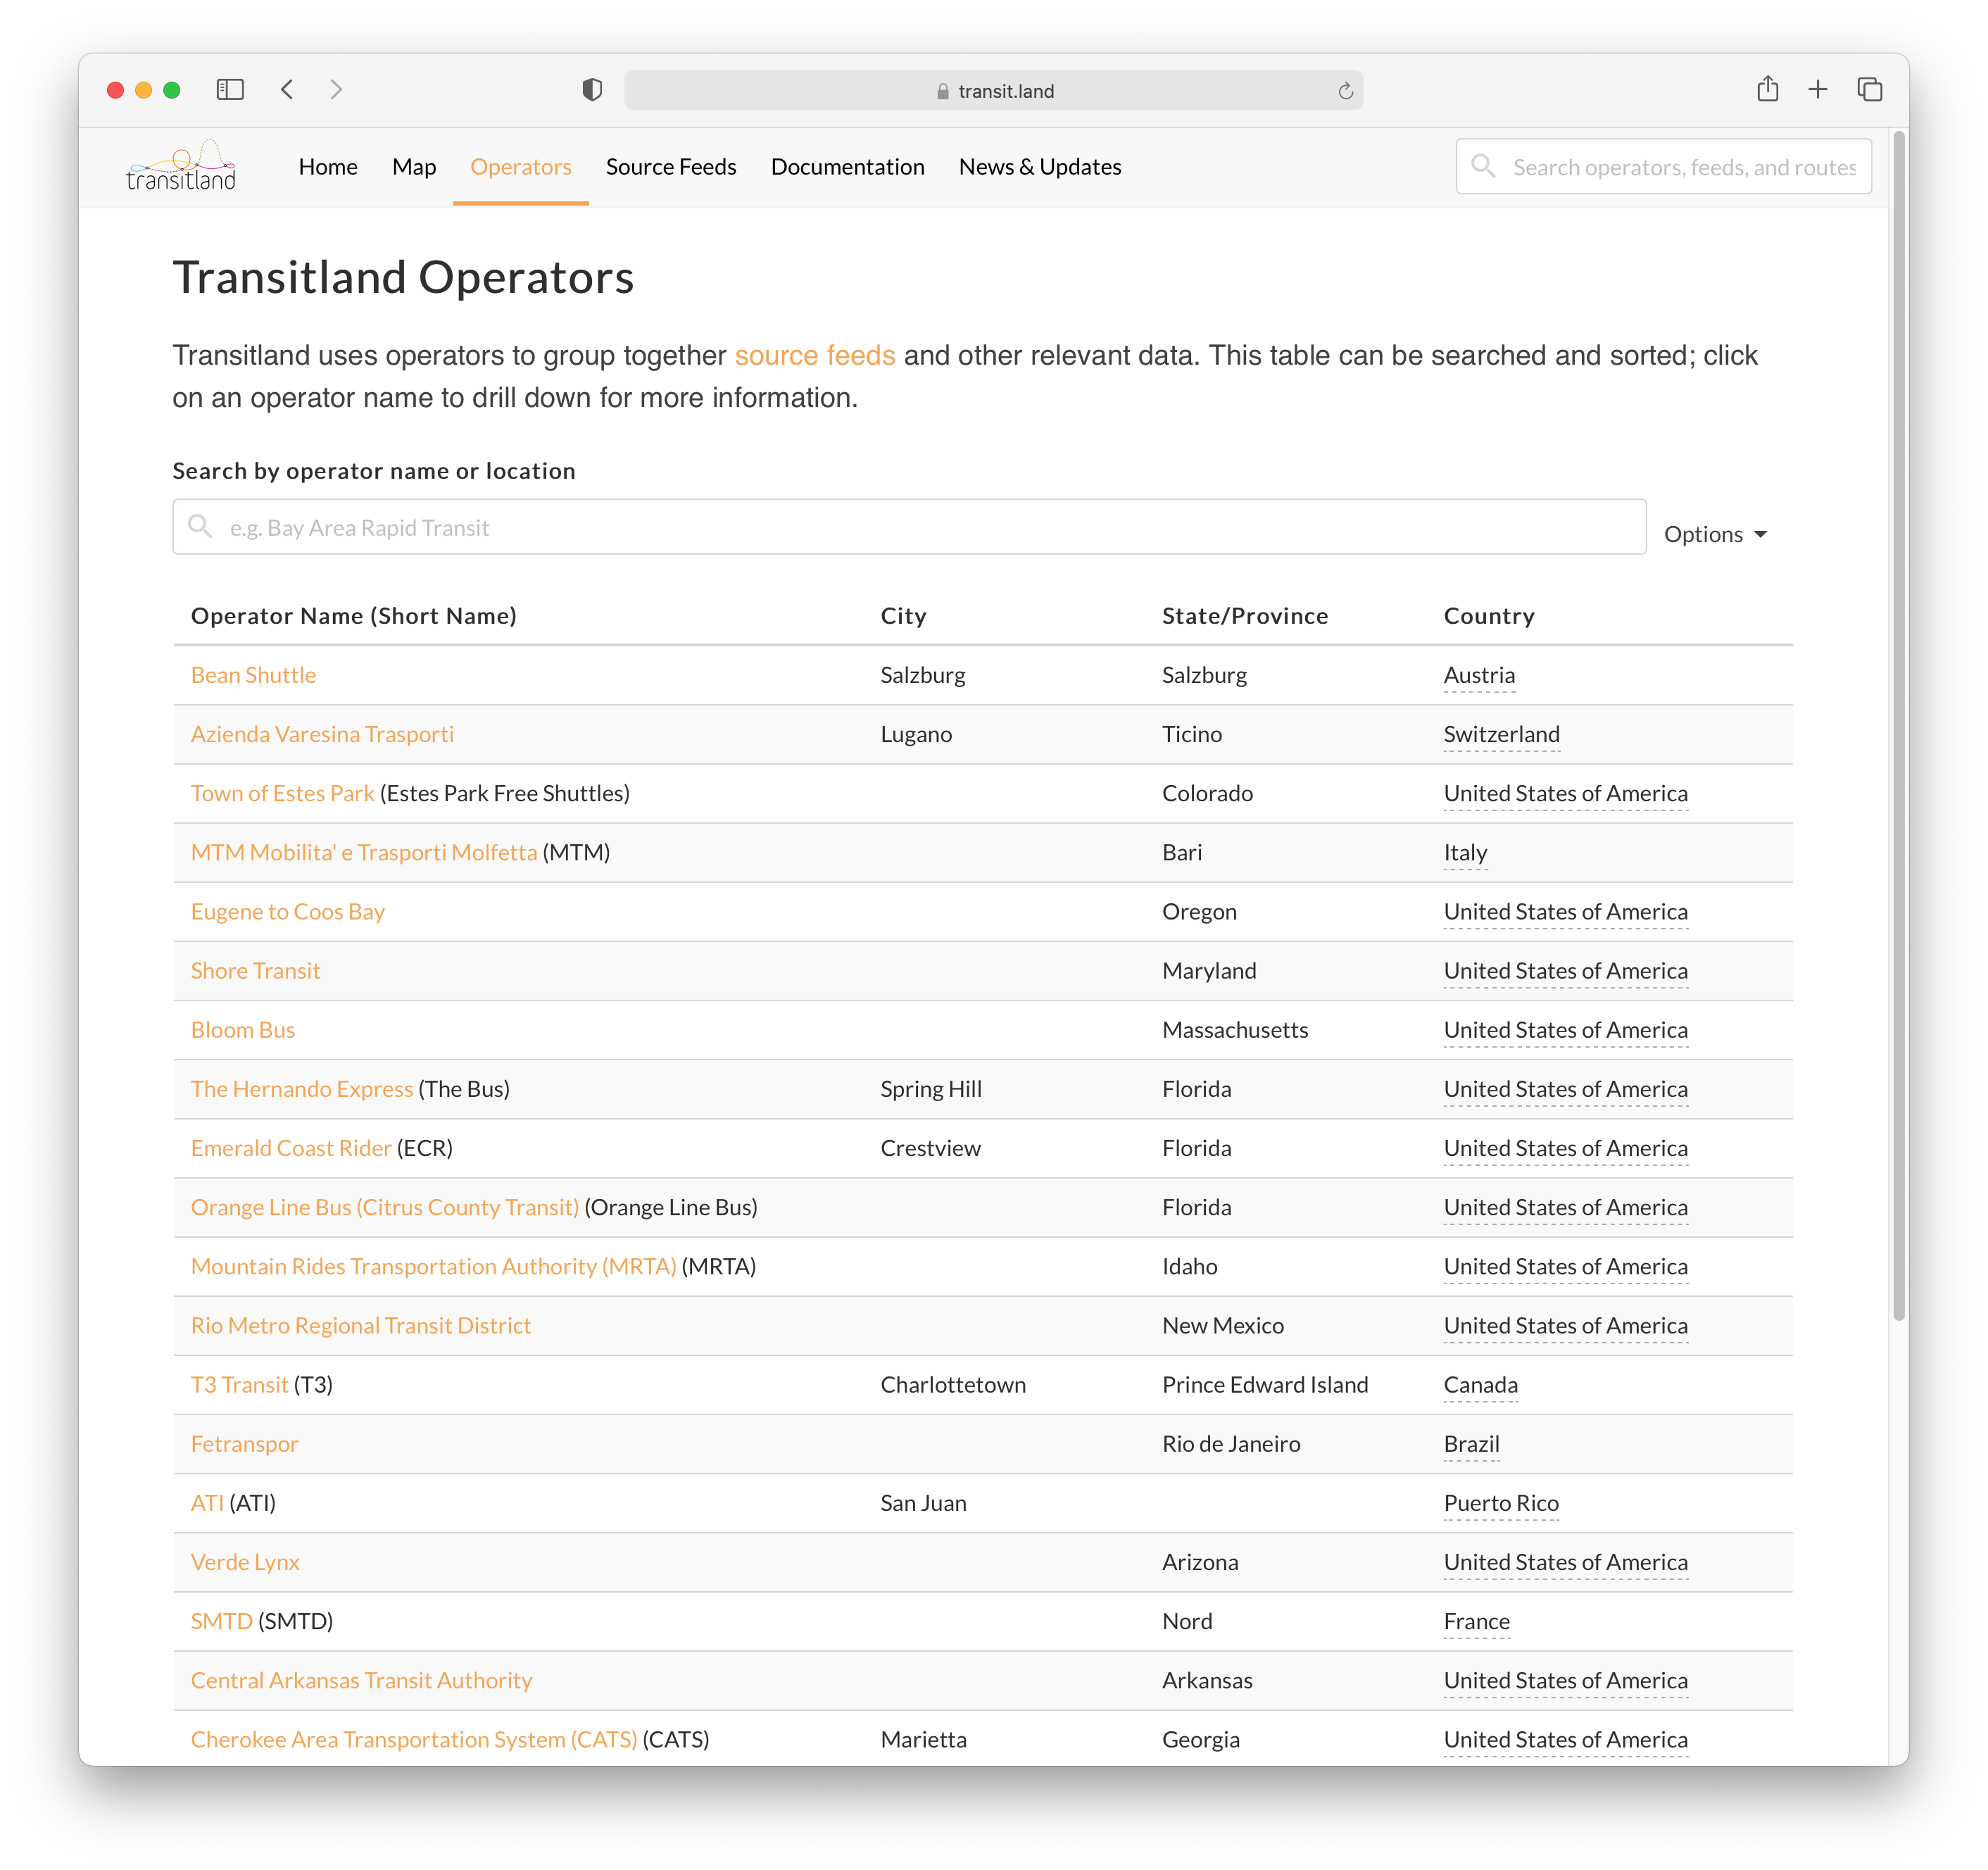Click the Operators tab in main navigation

520,165
